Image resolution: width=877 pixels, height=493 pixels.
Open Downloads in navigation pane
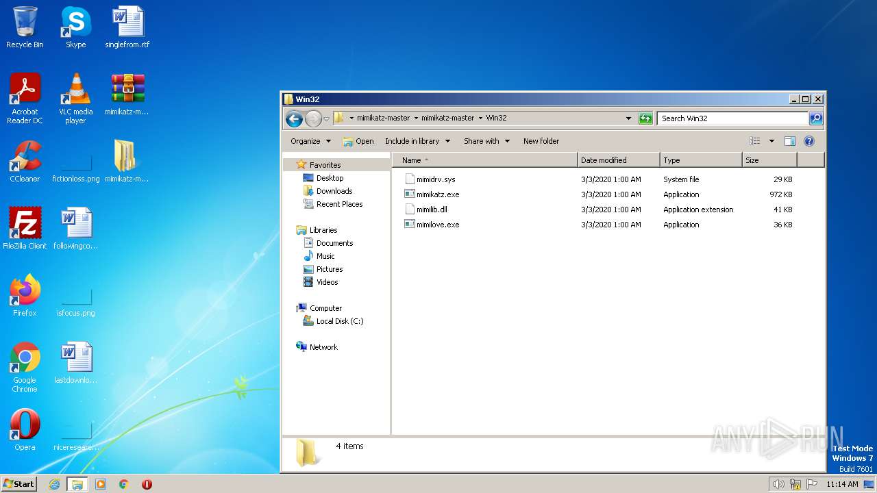tap(334, 191)
